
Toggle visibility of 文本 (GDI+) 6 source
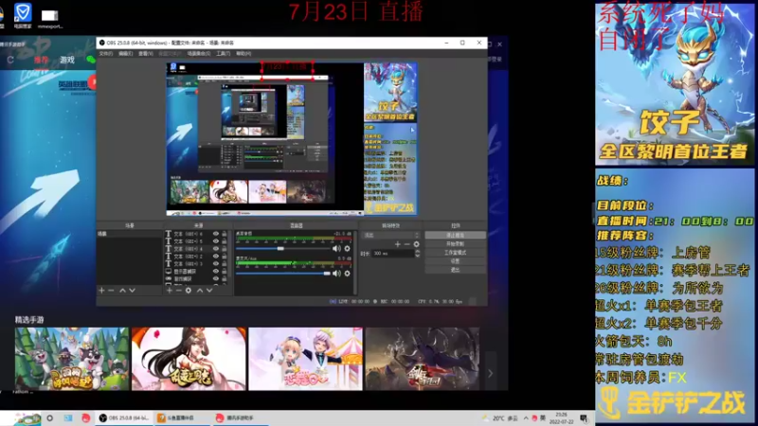click(x=216, y=234)
